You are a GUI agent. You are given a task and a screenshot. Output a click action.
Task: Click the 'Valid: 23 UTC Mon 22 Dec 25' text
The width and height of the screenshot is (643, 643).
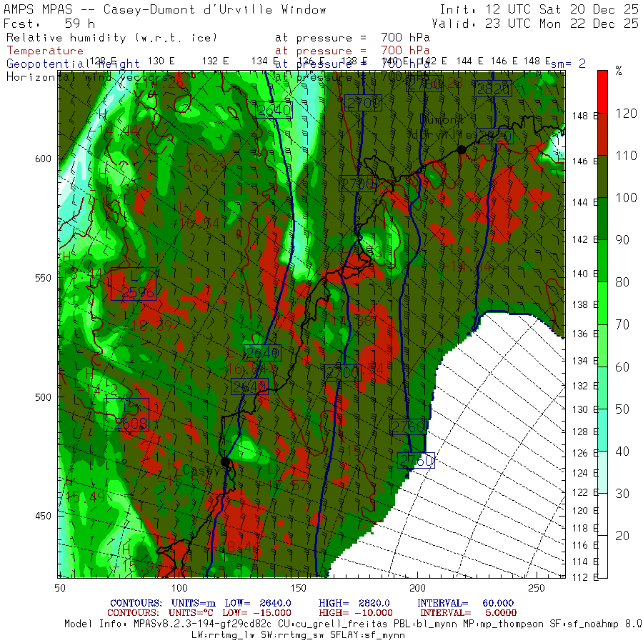click(x=535, y=24)
